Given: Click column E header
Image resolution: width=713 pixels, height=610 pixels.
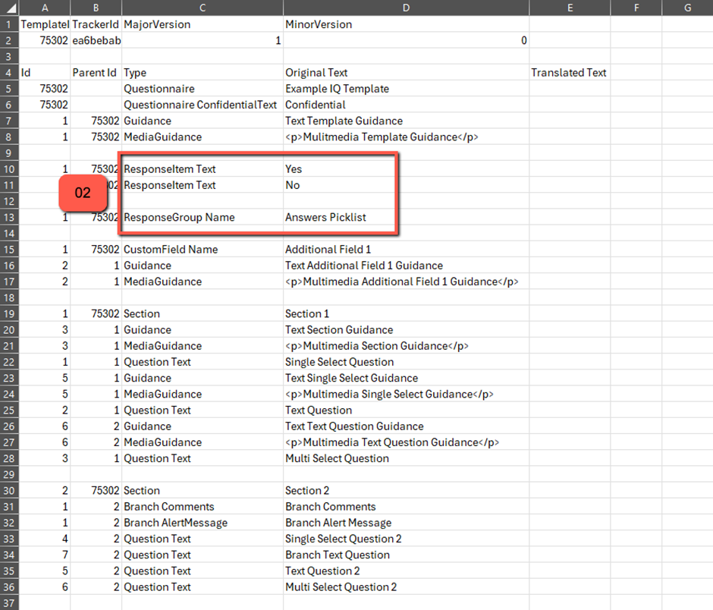Looking at the screenshot, I should (x=569, y=8).
